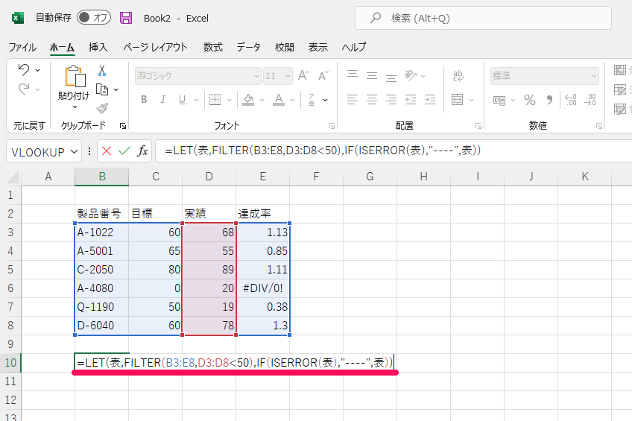Click the Fill Color bucket swatch
632x421 pixels.
click(x=248, y=100)
